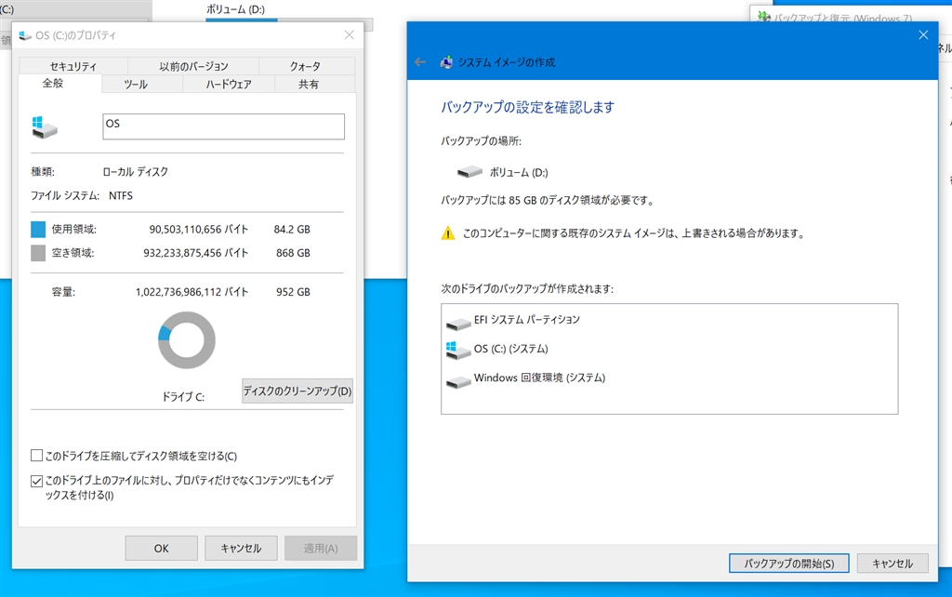This screenshot has height=597, width=952.
Task: Click the バックアップと復元 window title behind
Action: click(842, 19)
